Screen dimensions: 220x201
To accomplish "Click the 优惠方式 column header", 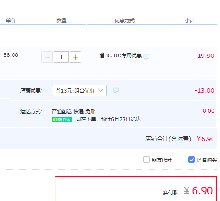I will (x=124, y=20).
